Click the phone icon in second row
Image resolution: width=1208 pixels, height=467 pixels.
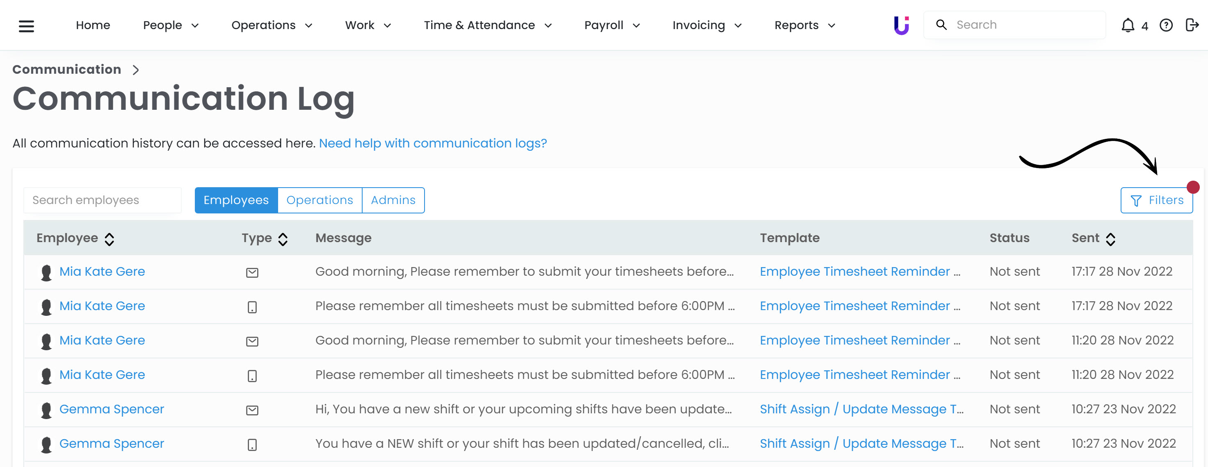252,307
